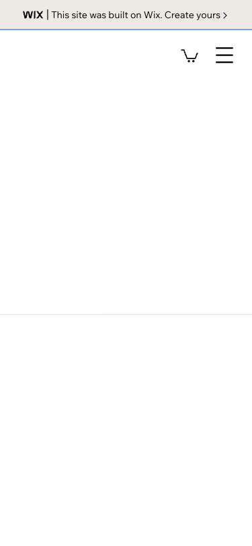Click the middle bar of hamburger menu

point(224,55)
